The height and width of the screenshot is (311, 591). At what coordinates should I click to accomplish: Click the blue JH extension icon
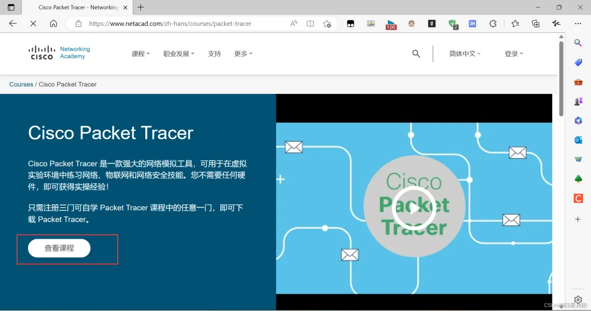tap(472, 23)
